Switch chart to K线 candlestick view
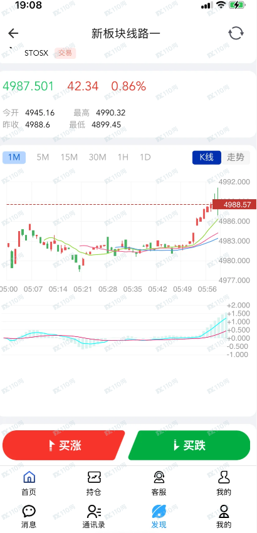The image size is (257, 533). (207, 157)
